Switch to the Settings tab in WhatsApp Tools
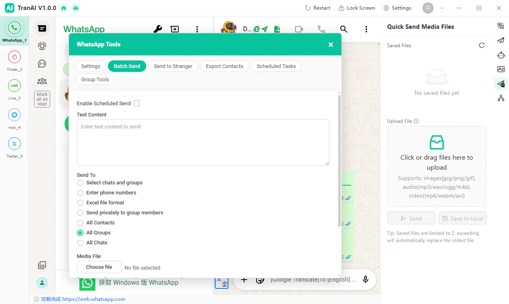This screenshot has width=509, height=304. 91,66
